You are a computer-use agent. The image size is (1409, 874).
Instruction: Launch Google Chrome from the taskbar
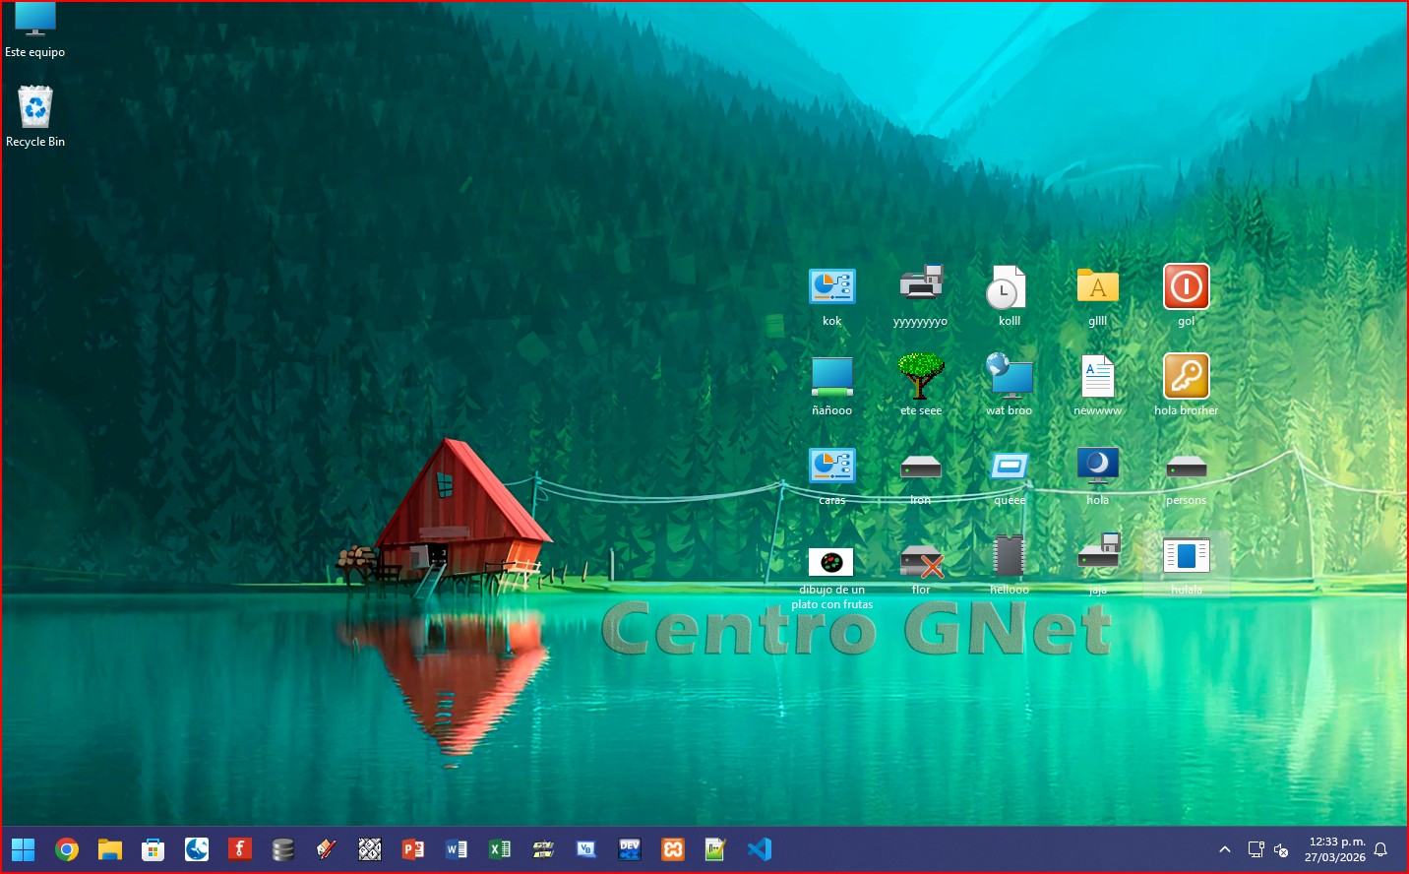(67, 849)
